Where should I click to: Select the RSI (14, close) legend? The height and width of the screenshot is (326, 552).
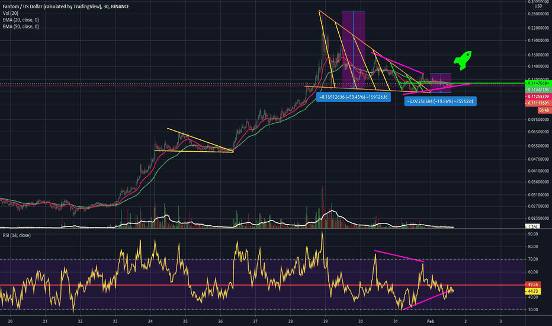[x=17, y=235]
